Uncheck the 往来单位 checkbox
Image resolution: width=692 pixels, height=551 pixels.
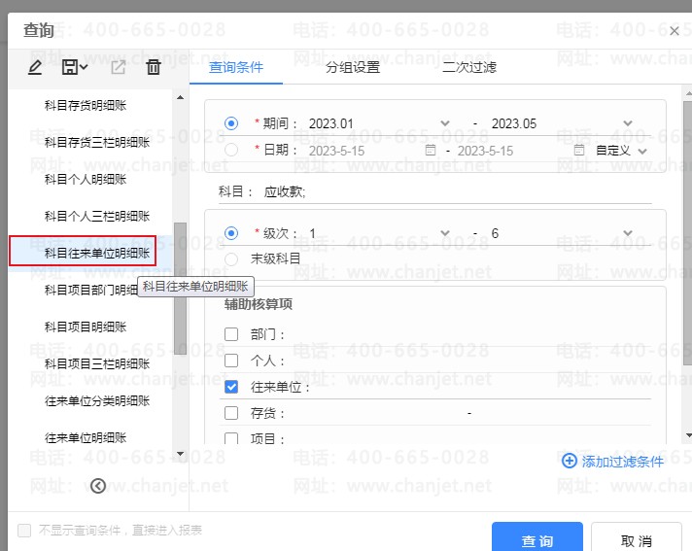231,387
